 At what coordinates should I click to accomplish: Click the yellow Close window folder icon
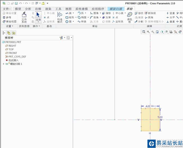pos(43,3)
